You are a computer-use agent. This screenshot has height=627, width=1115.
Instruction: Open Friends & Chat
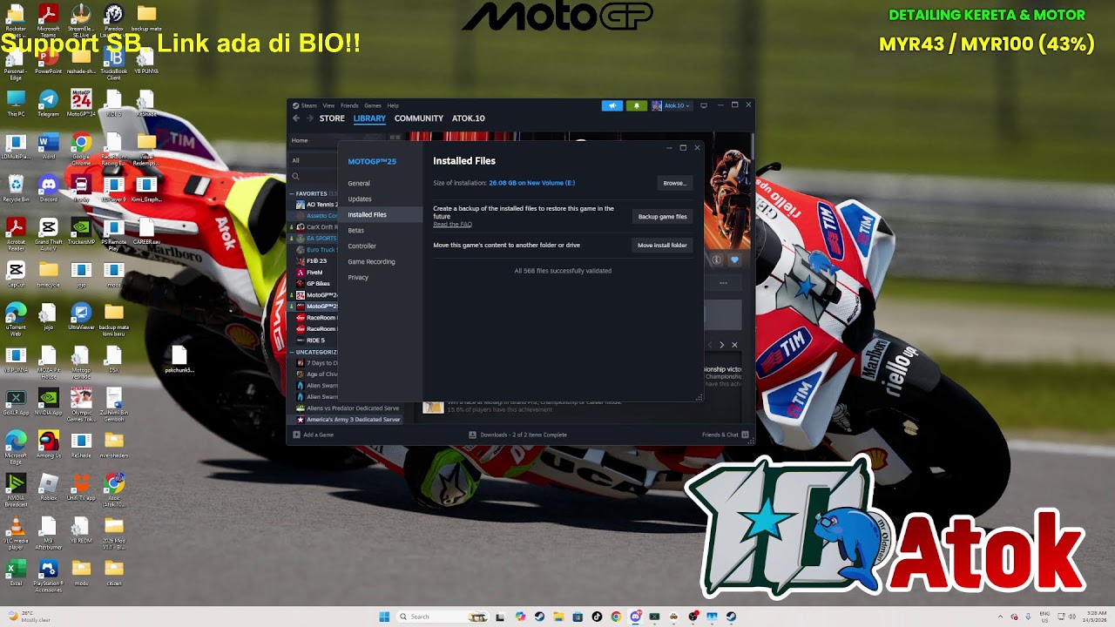pos(725,435)
